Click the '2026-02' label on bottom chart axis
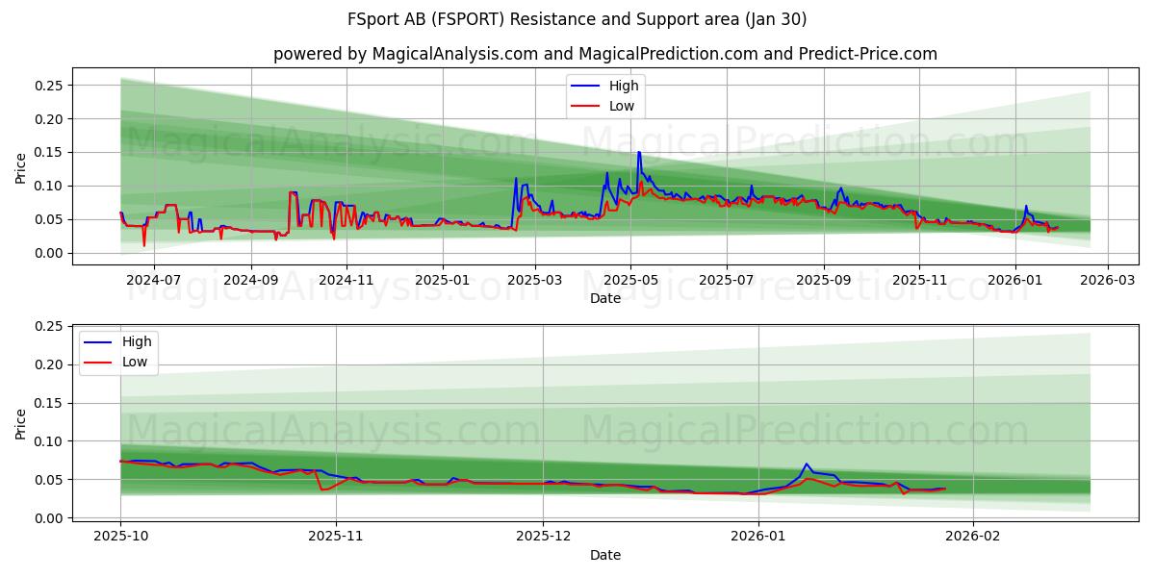 pos(973,538)
